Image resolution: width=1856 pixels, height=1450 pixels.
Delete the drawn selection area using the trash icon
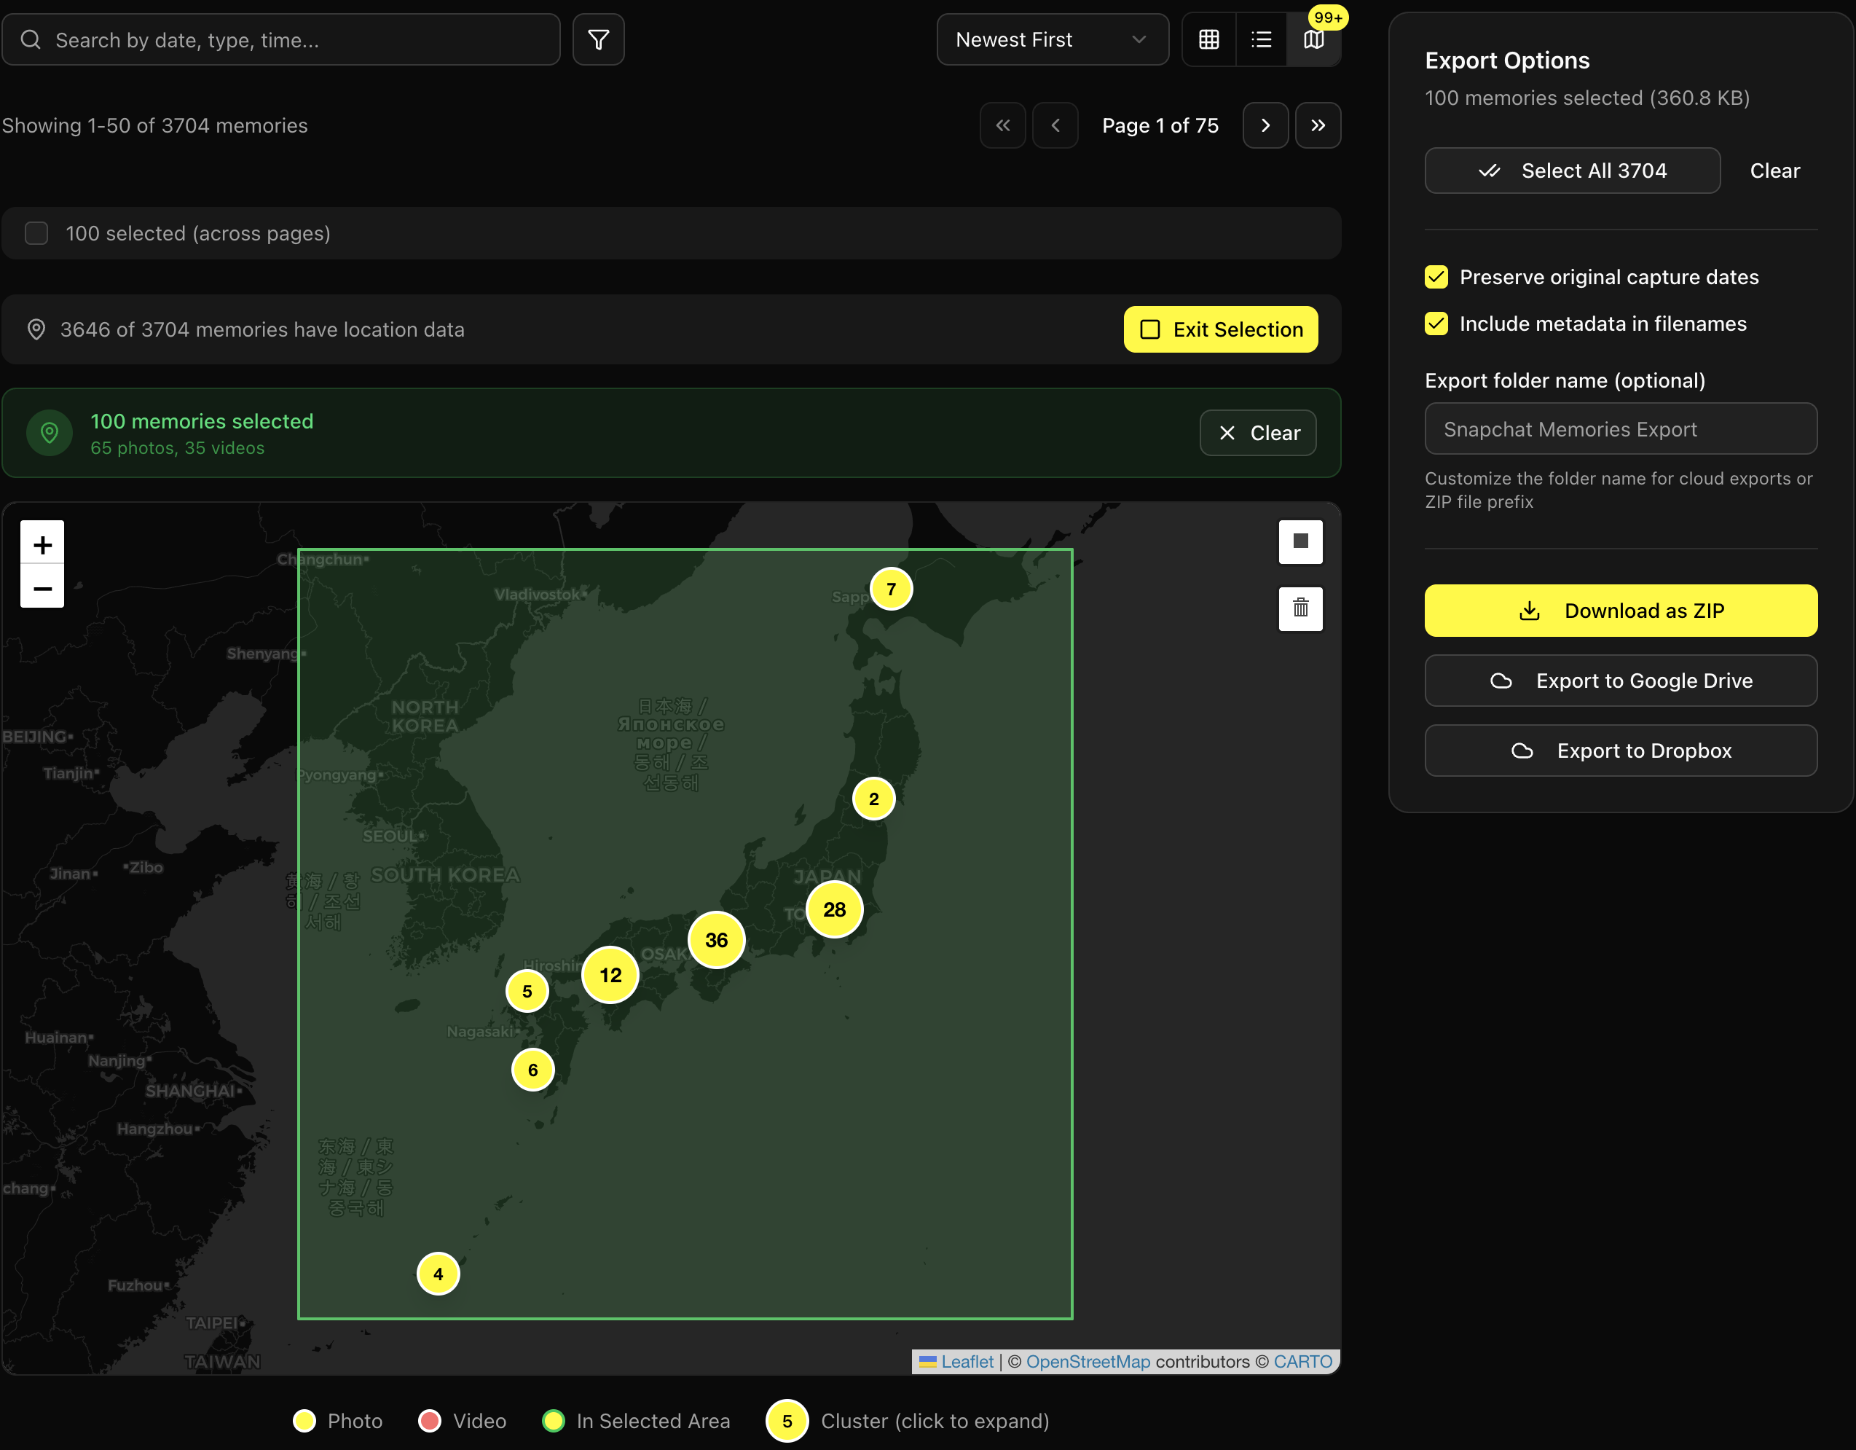point(1300,608)
